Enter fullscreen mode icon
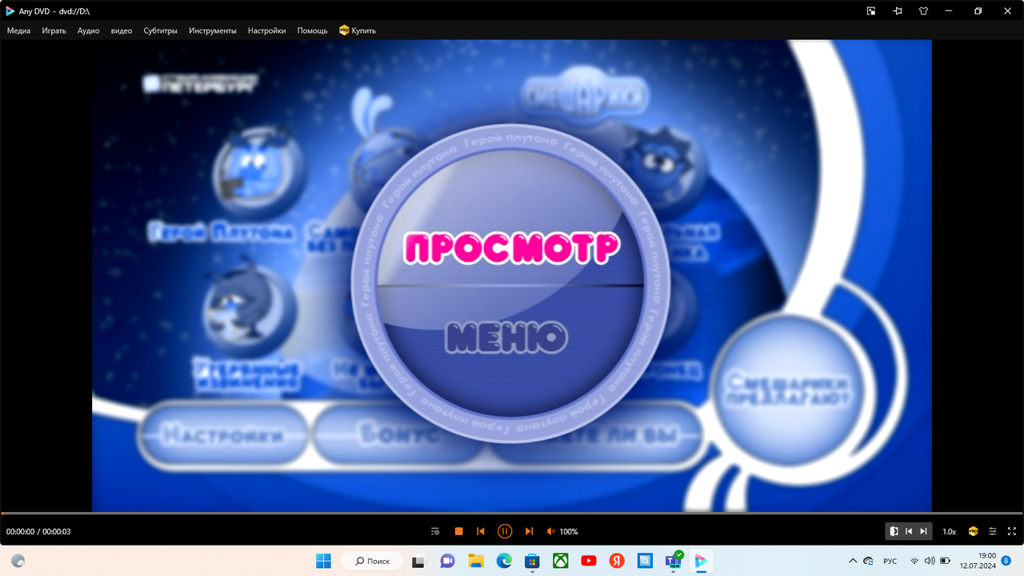The height and width of the screenshot is (576, 1024). (x=1010, y=530)
